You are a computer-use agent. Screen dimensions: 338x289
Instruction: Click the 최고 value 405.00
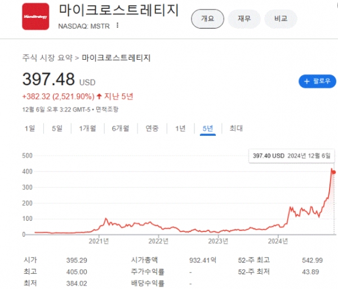pyautogui.click(x=77, y=272)
